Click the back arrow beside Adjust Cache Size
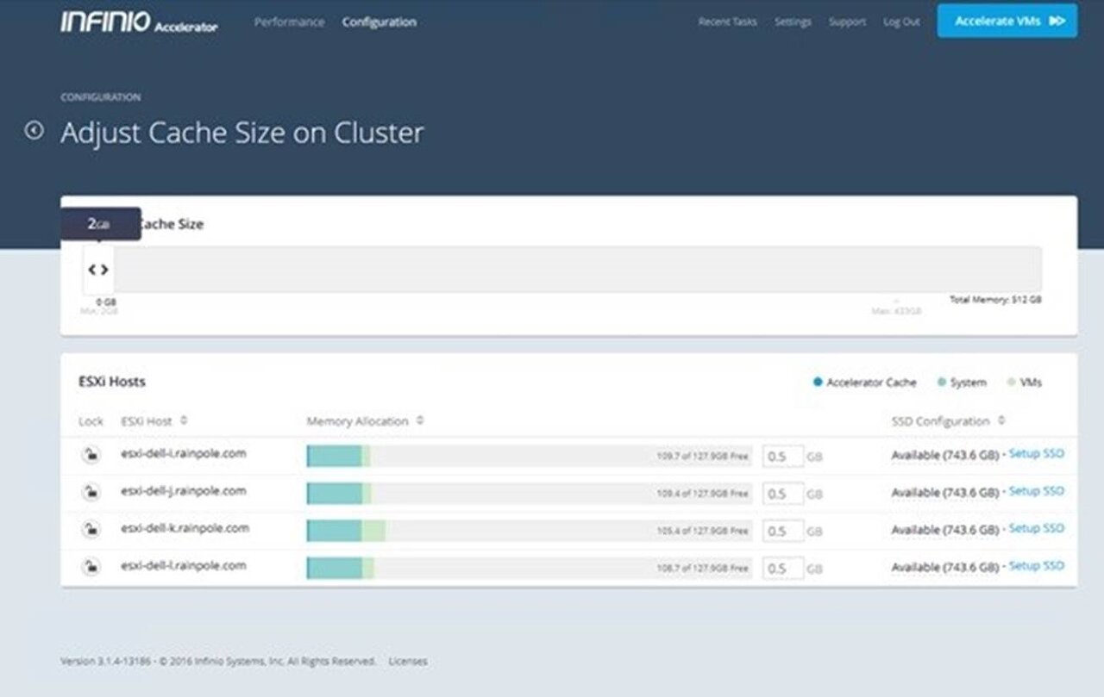Screen dimensions: 1104x697 [34, 130]
